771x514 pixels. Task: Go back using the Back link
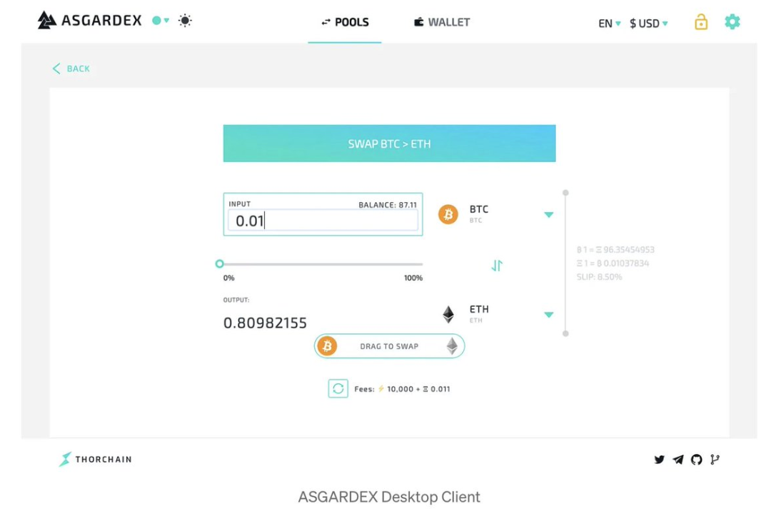(71, 69)
